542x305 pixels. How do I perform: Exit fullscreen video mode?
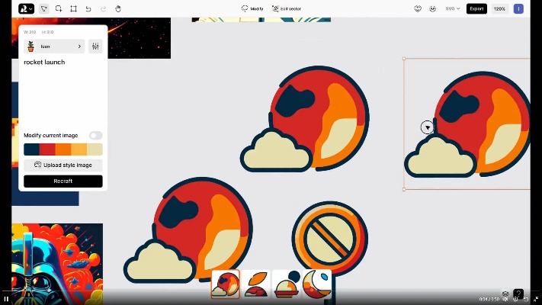click(x=535, y=299)
